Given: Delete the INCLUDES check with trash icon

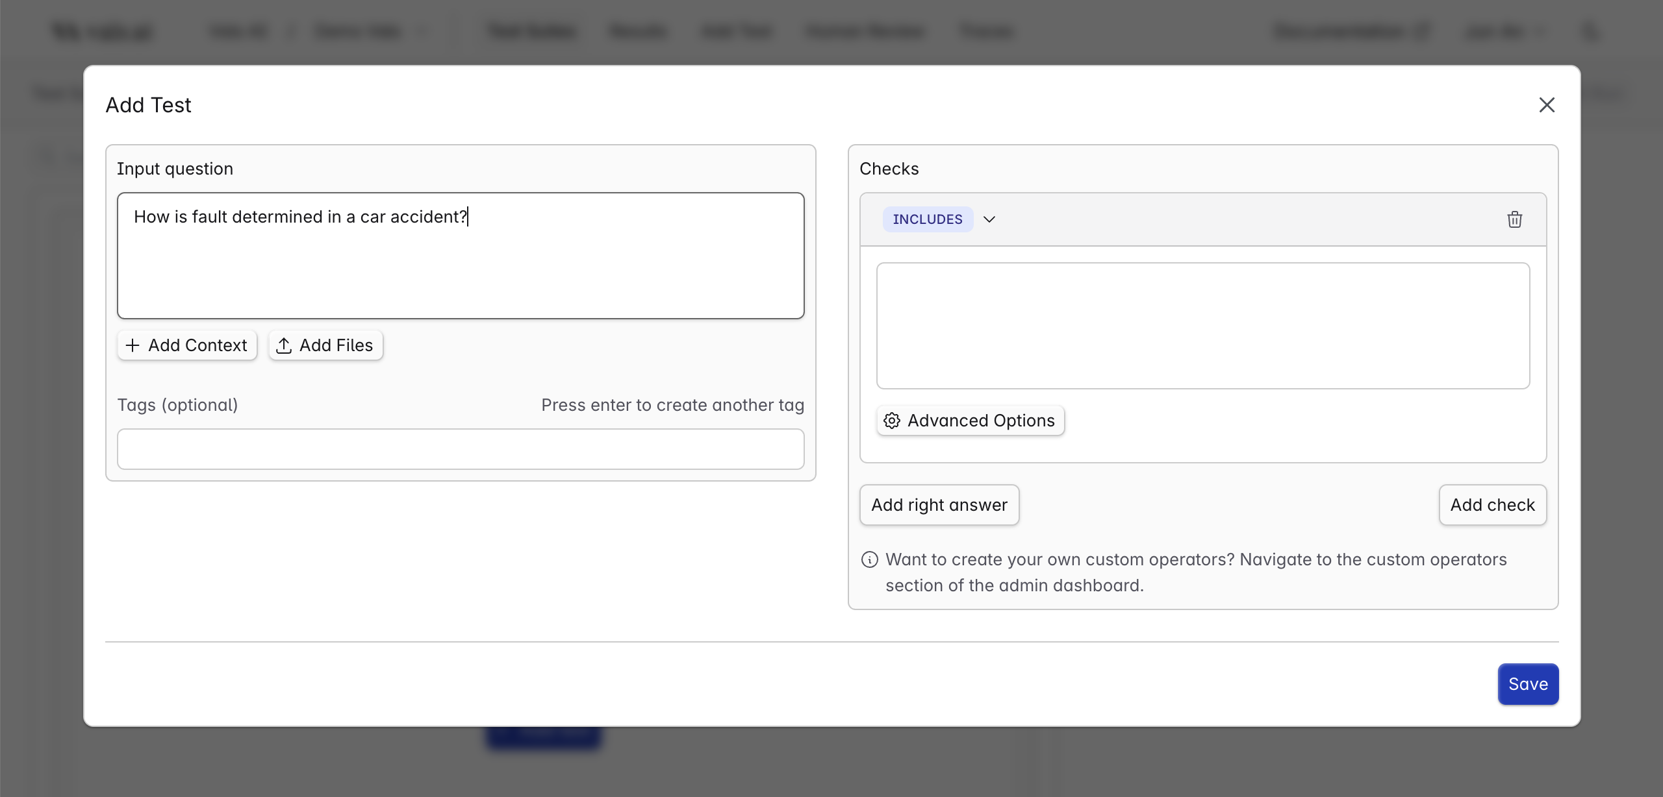Looking at the screenshot, I should click(x=1514, y=219).
